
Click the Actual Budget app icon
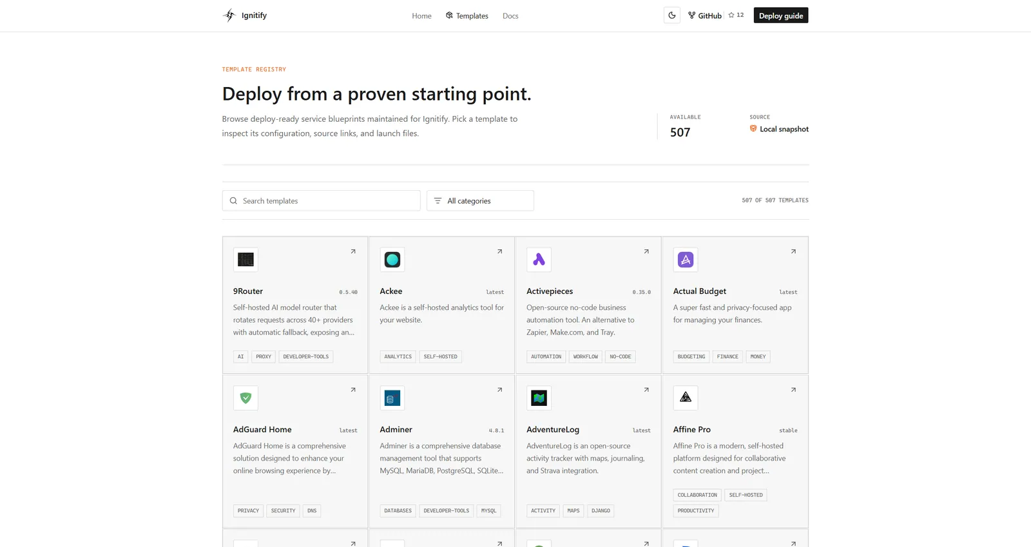pyautogui.click(x=686, y=260)
